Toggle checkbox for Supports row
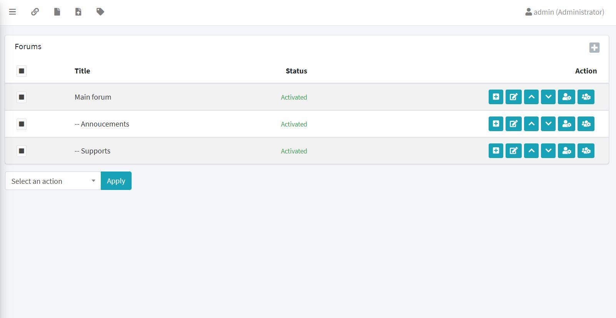This screenshot has width=616, height=318. coord(22,151)
